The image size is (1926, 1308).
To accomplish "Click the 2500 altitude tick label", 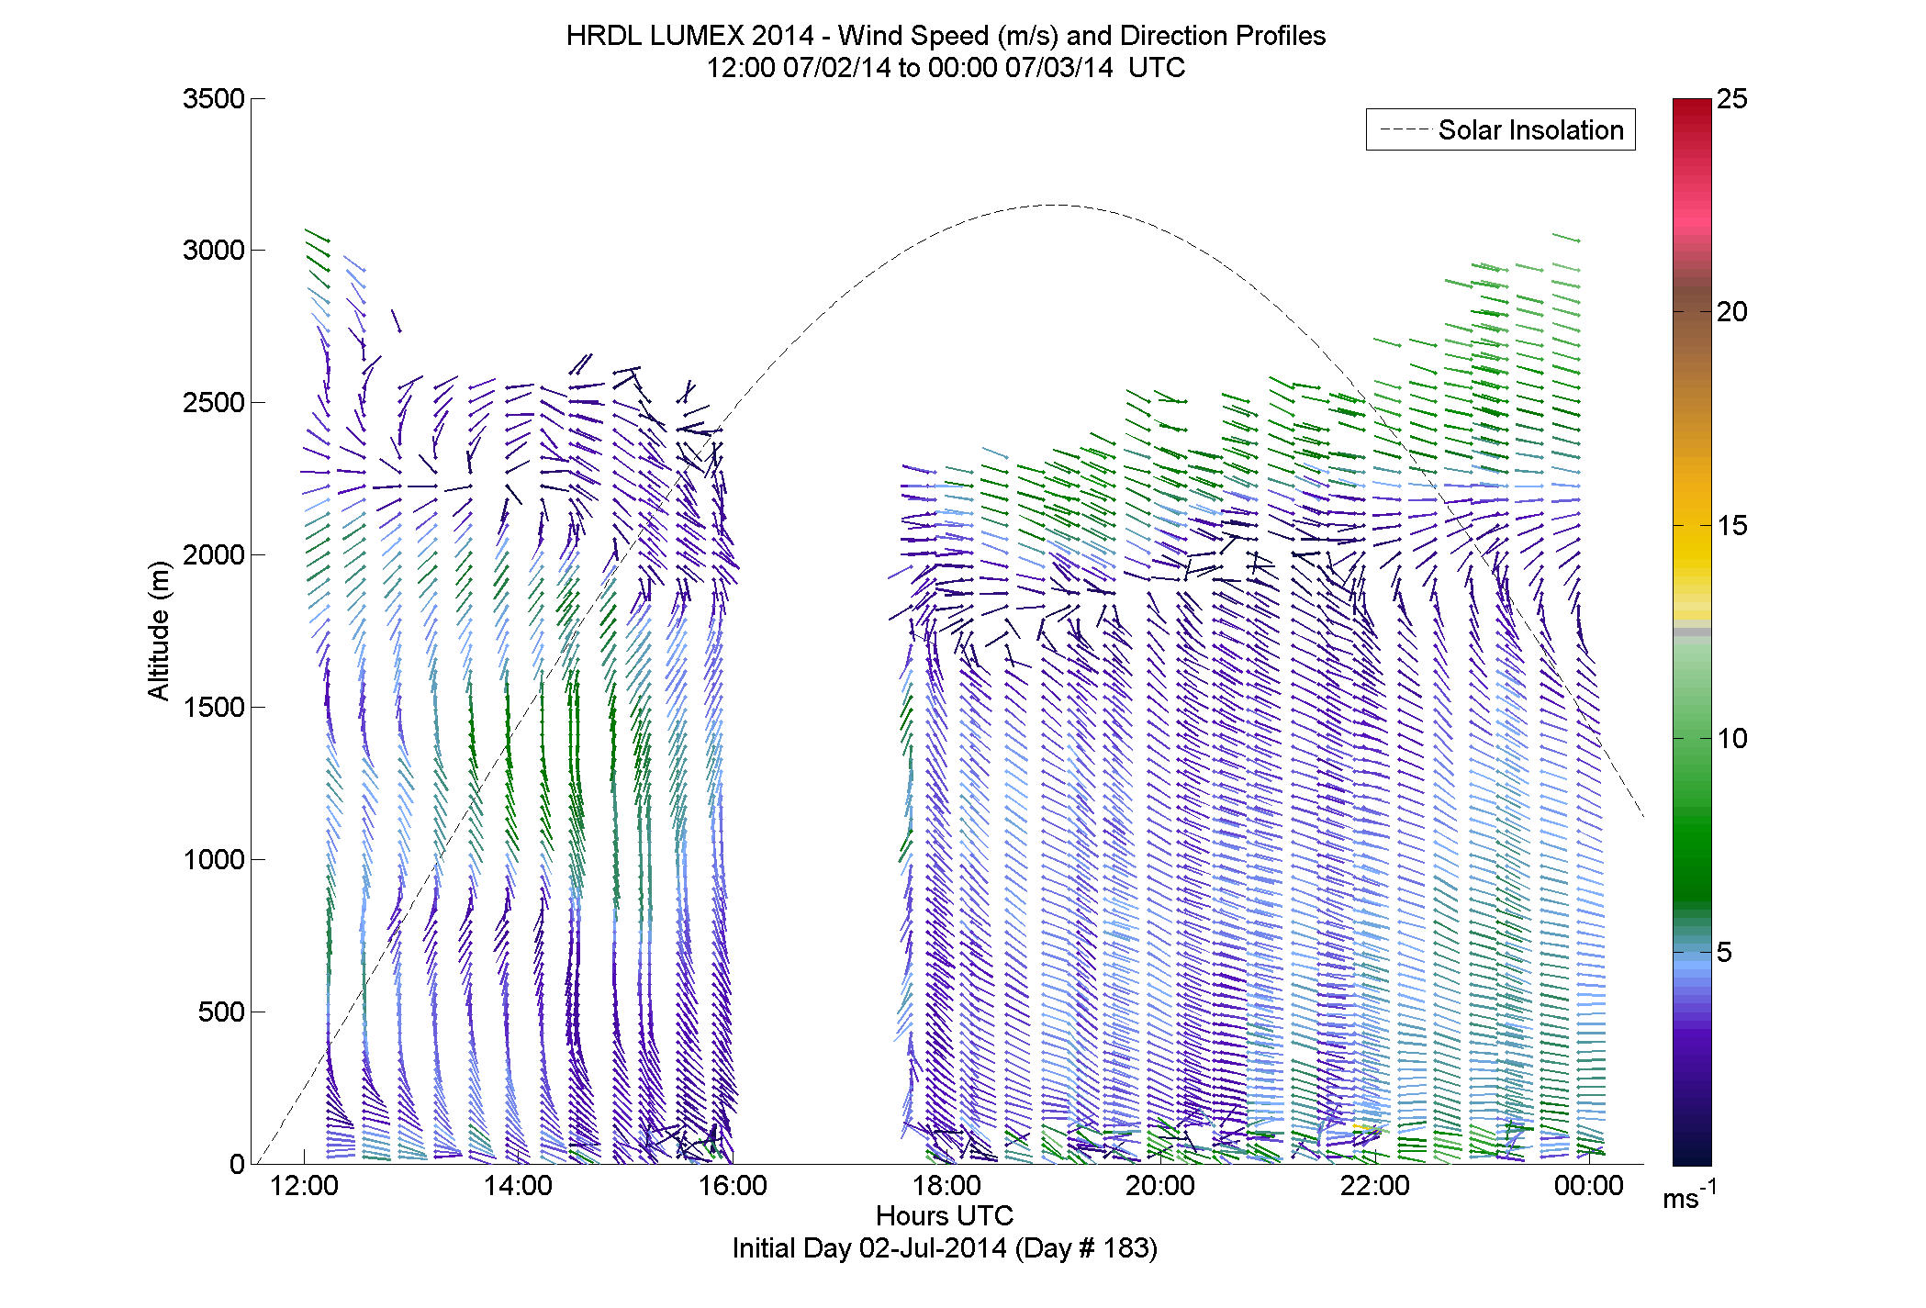I will click(214, 402).
